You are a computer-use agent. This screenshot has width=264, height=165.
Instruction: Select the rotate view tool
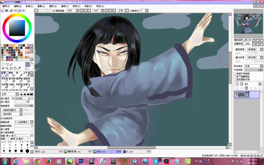coord(11,68)
